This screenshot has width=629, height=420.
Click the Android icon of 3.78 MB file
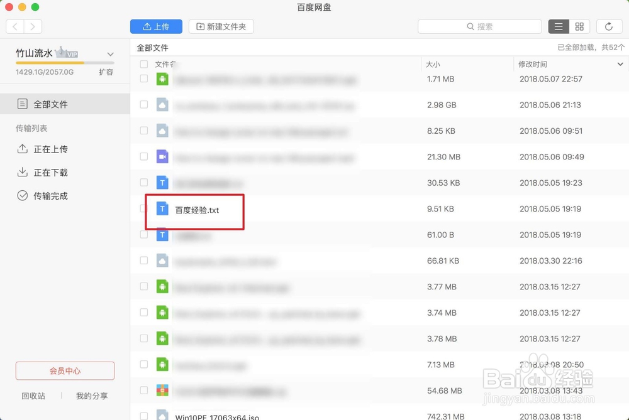point(162,339)
